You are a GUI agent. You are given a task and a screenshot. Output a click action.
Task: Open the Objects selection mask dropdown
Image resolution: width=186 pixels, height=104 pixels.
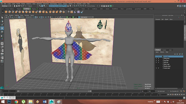32,6
